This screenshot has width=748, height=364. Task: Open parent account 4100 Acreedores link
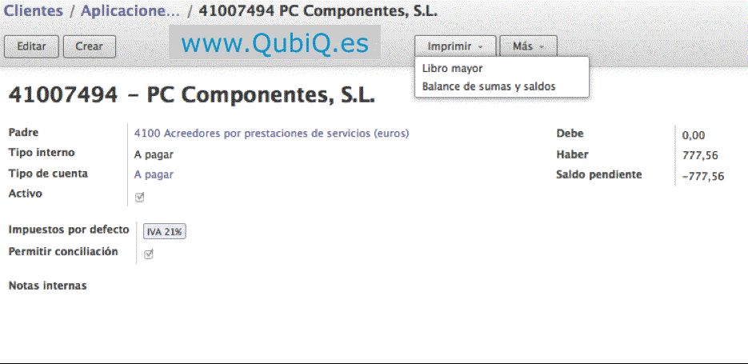[x=271, y=134]
